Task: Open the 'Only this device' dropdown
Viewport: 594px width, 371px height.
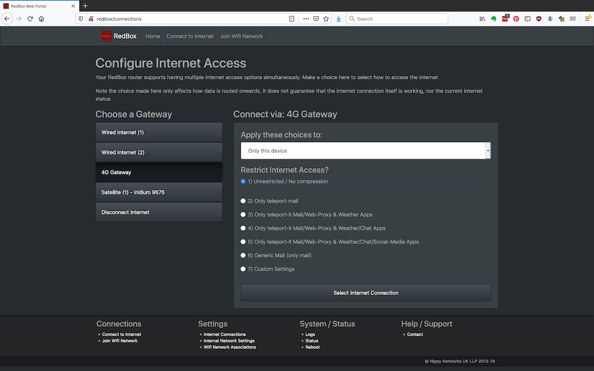Action: [x=366, y=151]
